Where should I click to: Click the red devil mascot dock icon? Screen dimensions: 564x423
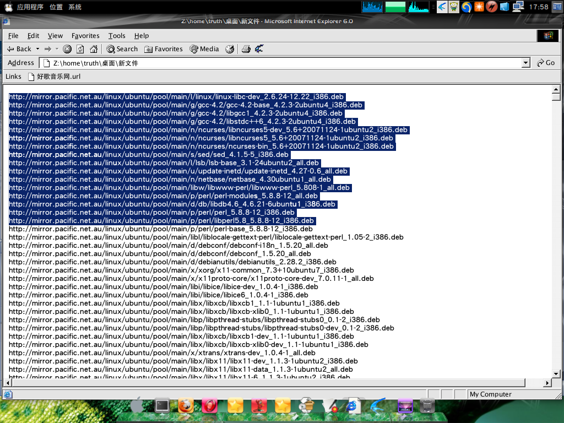click(259, 406)
